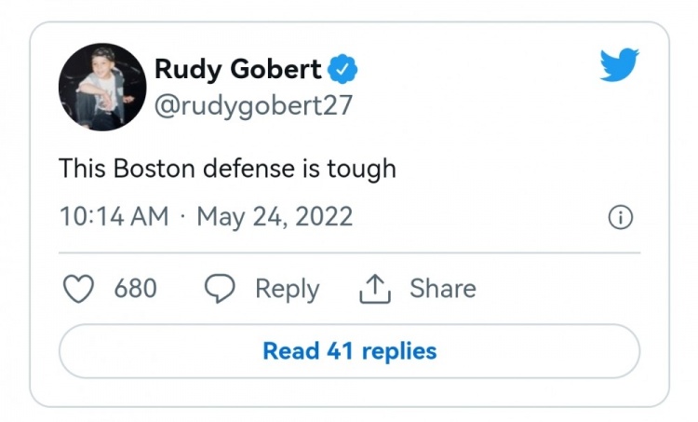This screenshot has height=422, width=698.
Task: Click the word defense in the tweet
Action: pos(248,169)
